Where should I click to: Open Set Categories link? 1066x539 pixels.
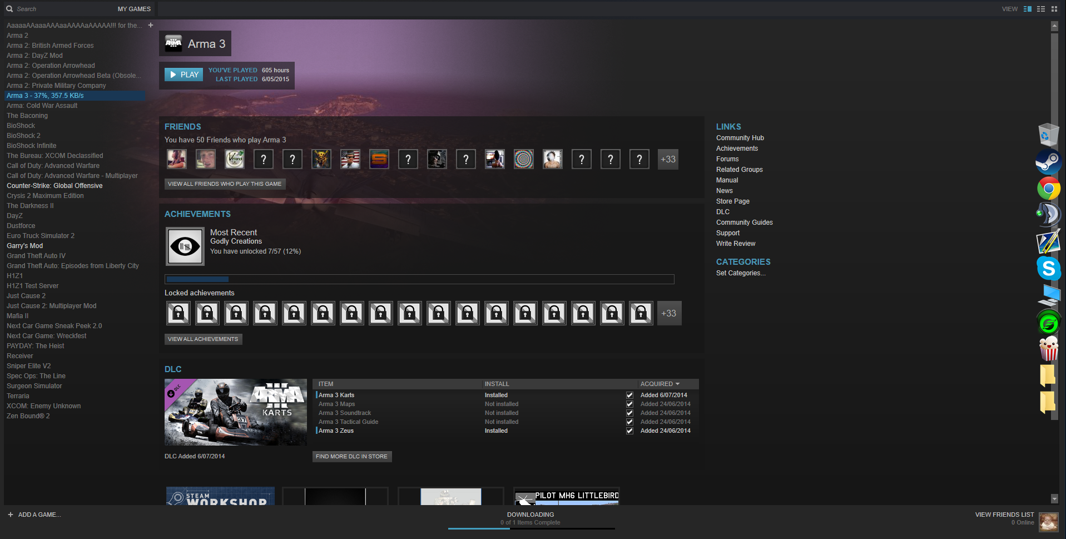[x=741, y=273]
